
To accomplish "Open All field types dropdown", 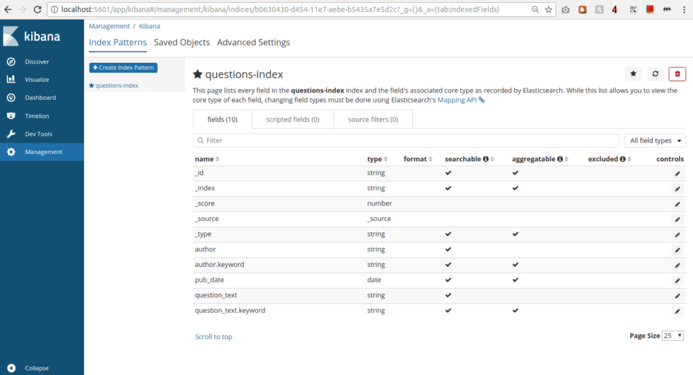I will click(x=655, y=141).
